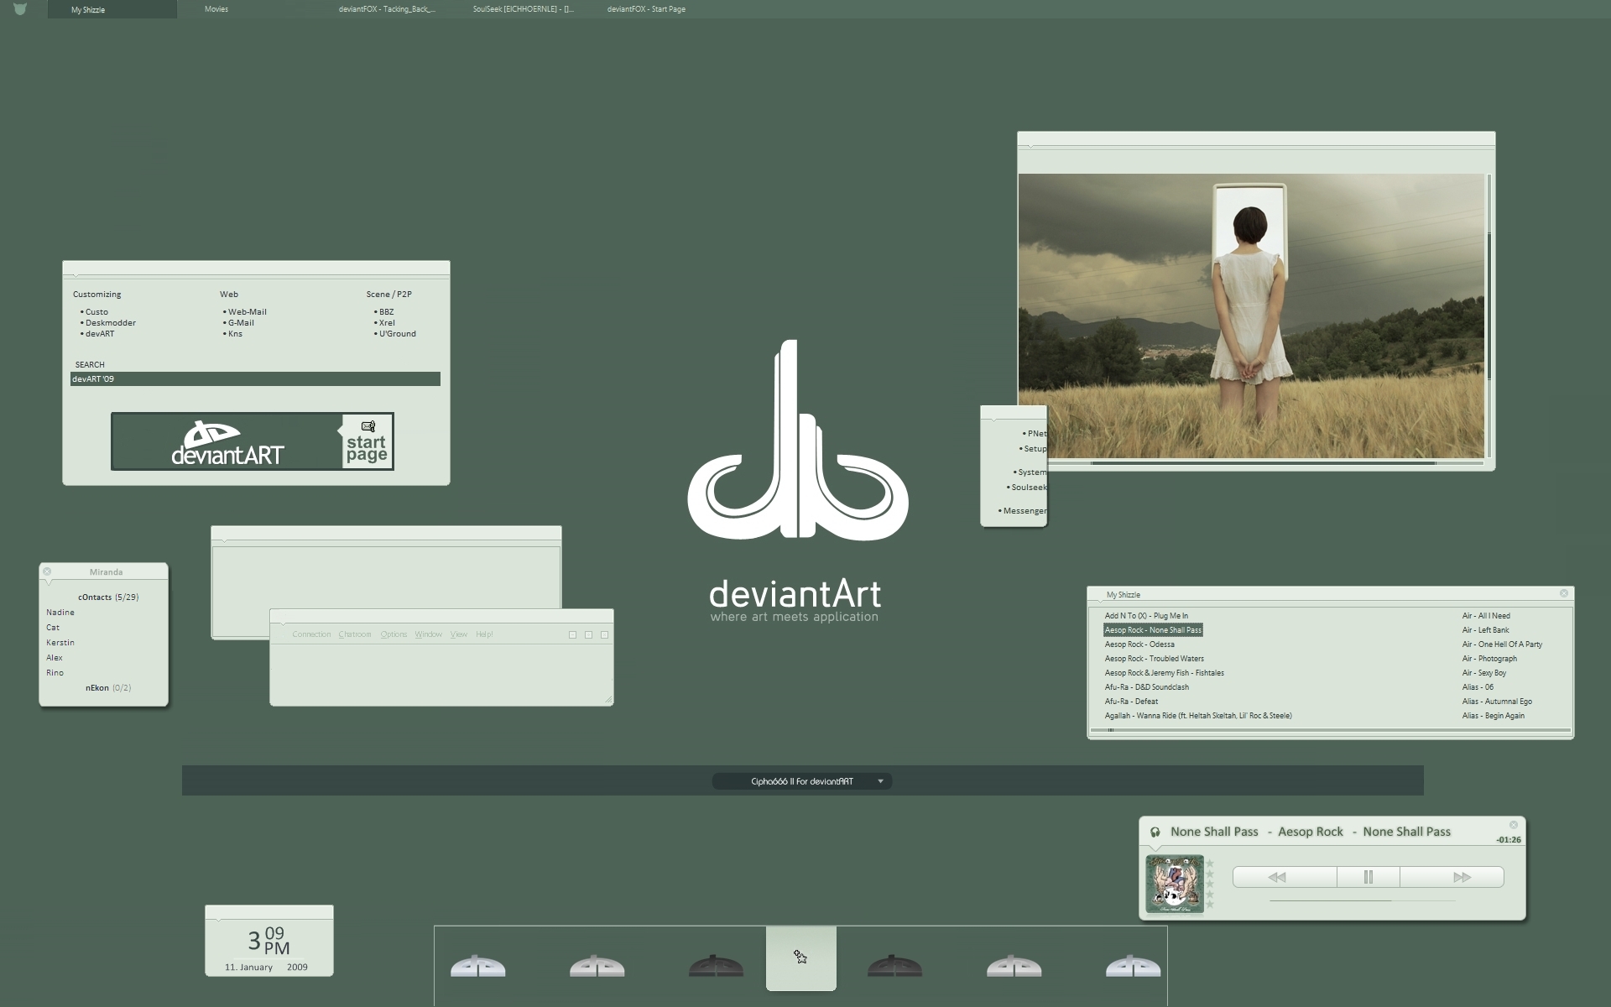Seek within the player's progress bar
1611x1007 pixels.
1363,900
